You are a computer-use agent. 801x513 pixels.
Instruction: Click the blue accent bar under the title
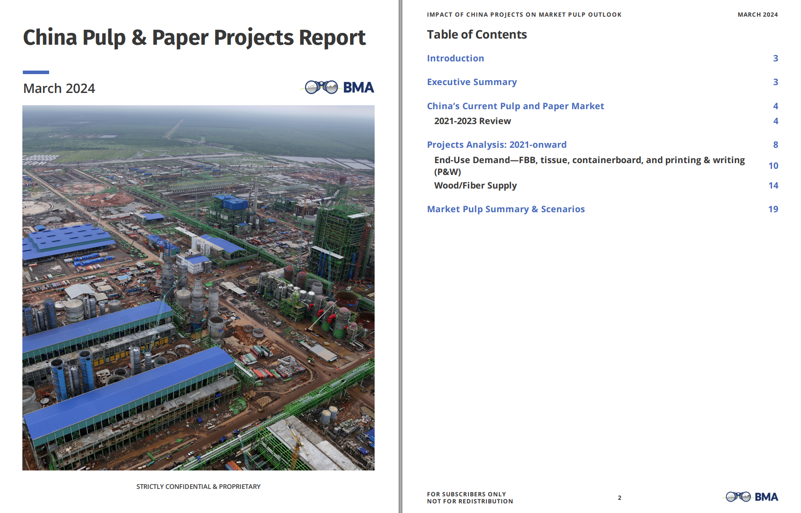[36, 72]
